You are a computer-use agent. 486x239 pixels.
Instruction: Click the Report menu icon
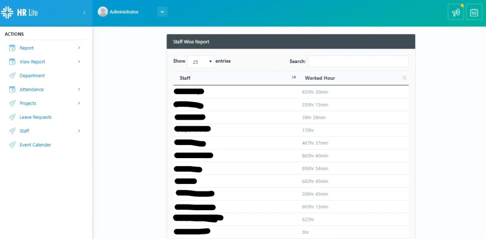(x=12, y=48)
